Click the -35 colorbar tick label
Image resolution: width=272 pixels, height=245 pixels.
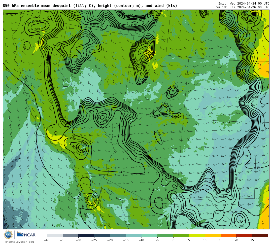coord(62,240)
